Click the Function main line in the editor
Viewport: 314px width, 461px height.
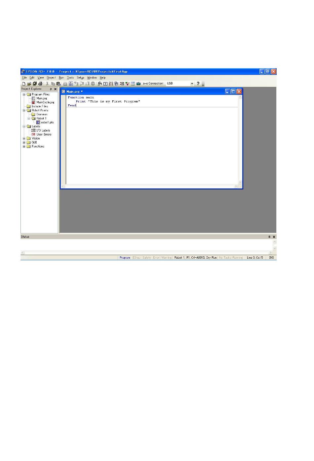81,97
